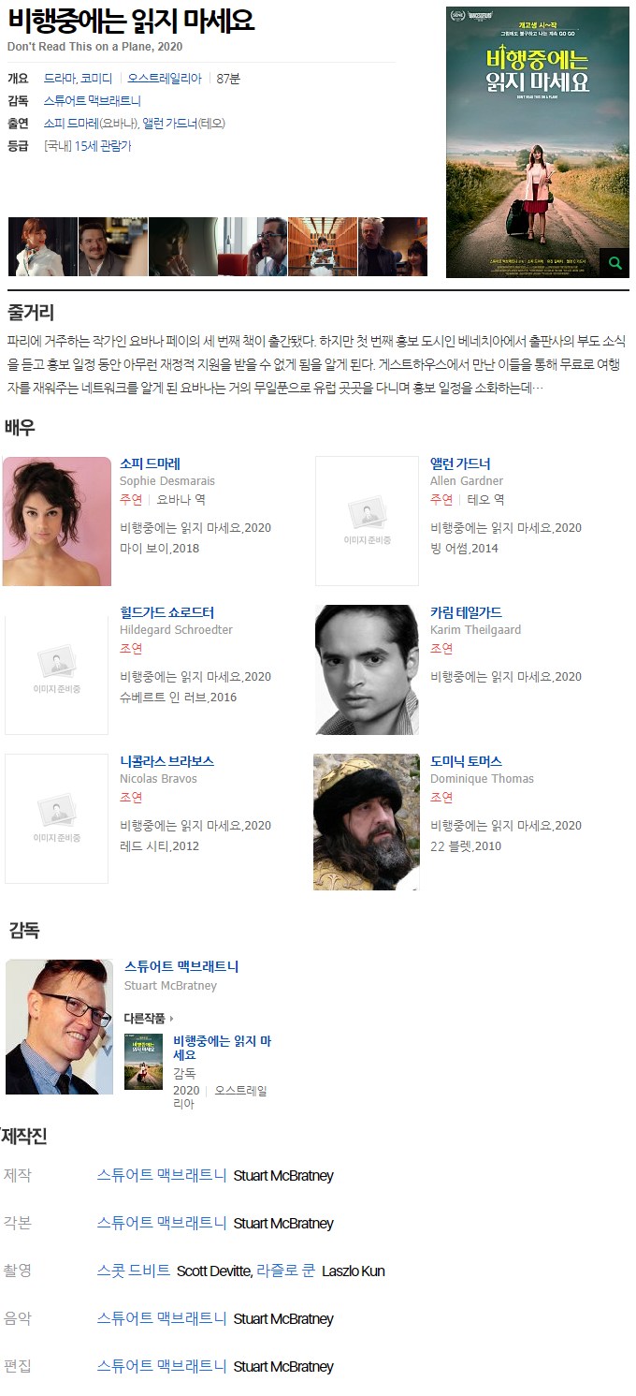
Task: Open the library still image thumbnail
Action: tap(323, 247)
